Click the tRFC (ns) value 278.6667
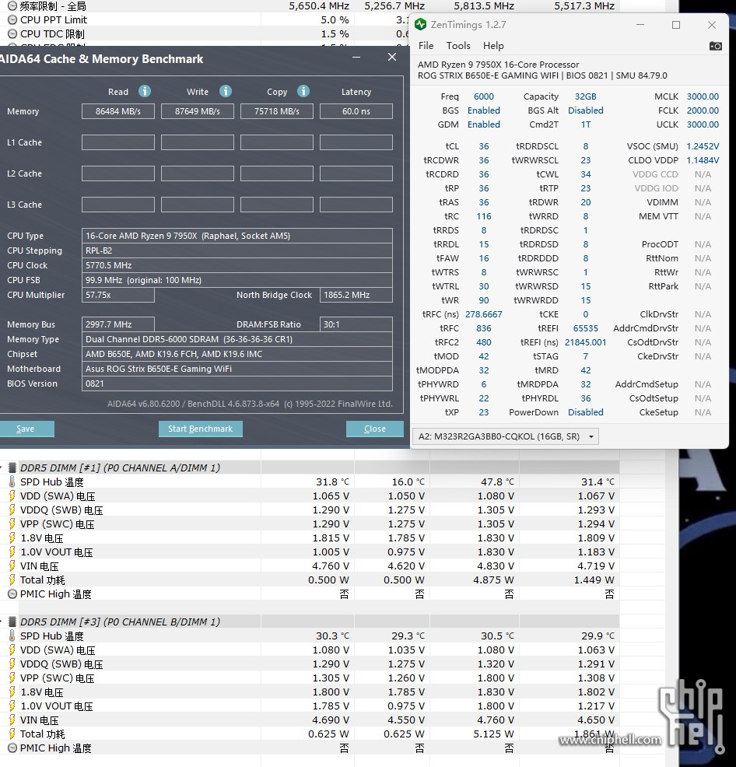The height and width of the screenshot is (767, 736). (483, 314)
